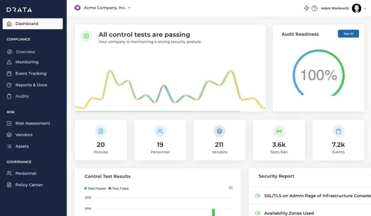Open help via question mark icon
Screen dimensions: 371x216
(314, 8)
